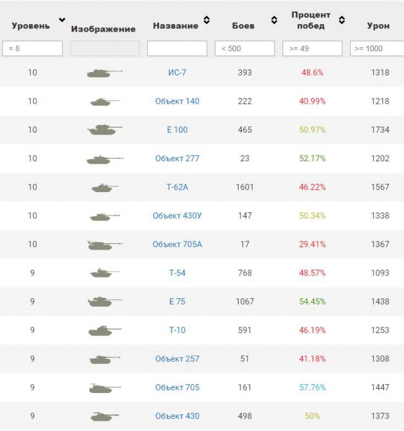This screenshot has height=431, width=404.
Task: Click the Урон column header
Action: pyautogui.click(x=378, y=25)
